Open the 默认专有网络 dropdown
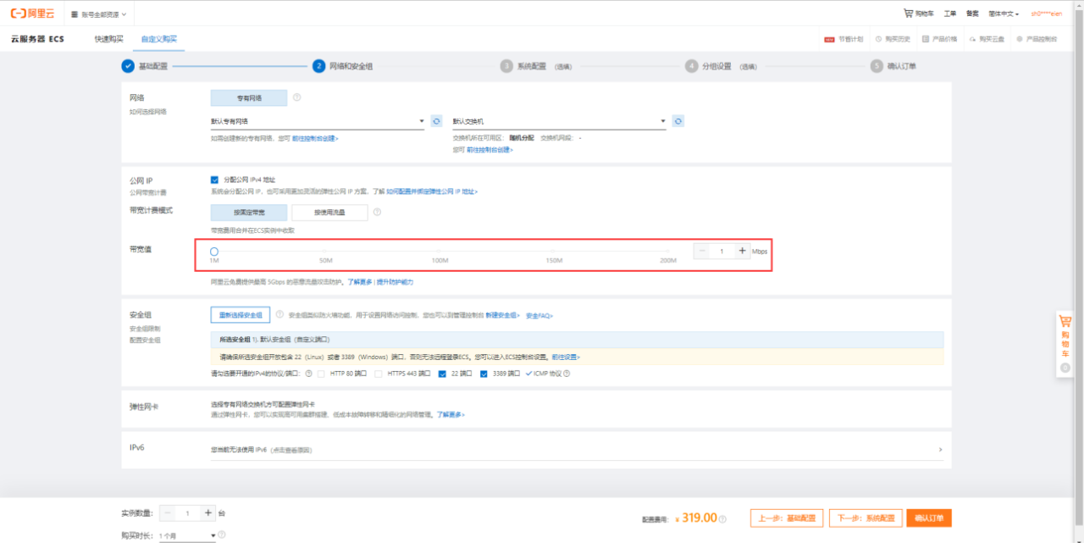 [x=318, y=121]
